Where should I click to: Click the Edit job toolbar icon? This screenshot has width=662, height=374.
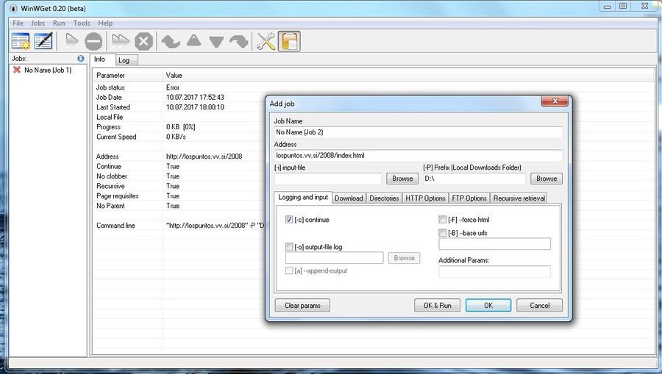tap(43, 41)
